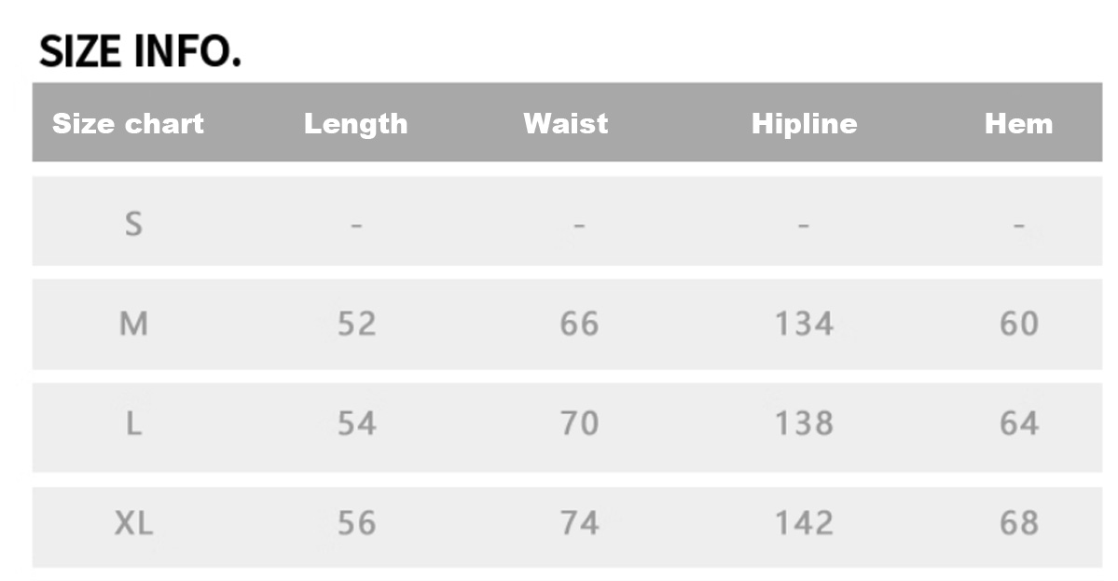
Task: Click the SIZE INFO. heading
Action: coord(140,51)
